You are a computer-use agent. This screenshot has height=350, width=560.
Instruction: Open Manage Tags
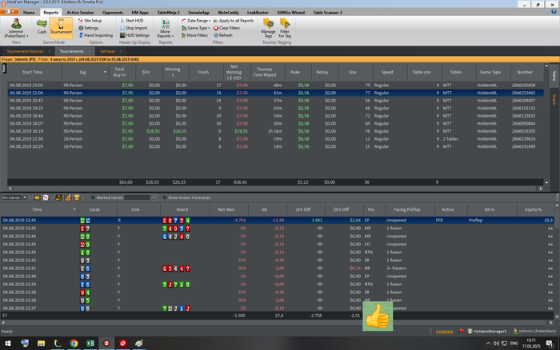[x=268, y=28]
